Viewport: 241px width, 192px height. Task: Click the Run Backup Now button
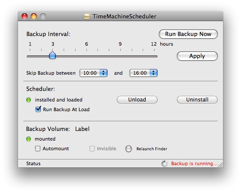click(x=188, y=34)
